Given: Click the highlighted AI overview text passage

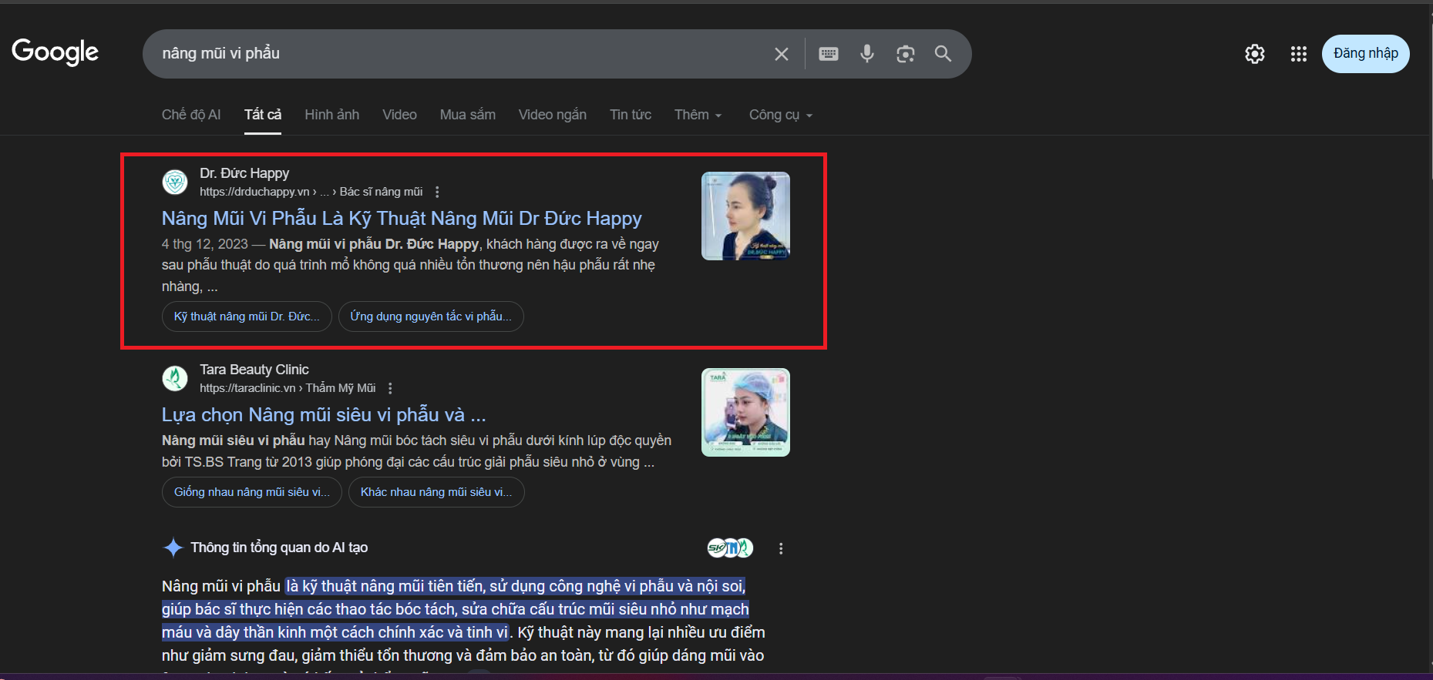Looking at the screenshot, I should [455, 609].
